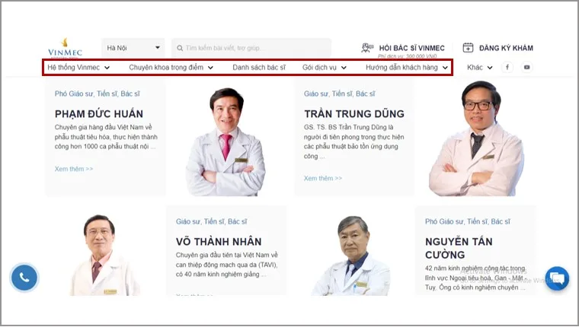Click ĐĂNG KÝ KHÁM button

pyautogui.click(x=506, y=48)
